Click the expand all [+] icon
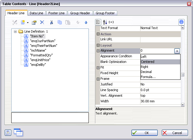The image size is (193, 140). [x=111, y=22]
